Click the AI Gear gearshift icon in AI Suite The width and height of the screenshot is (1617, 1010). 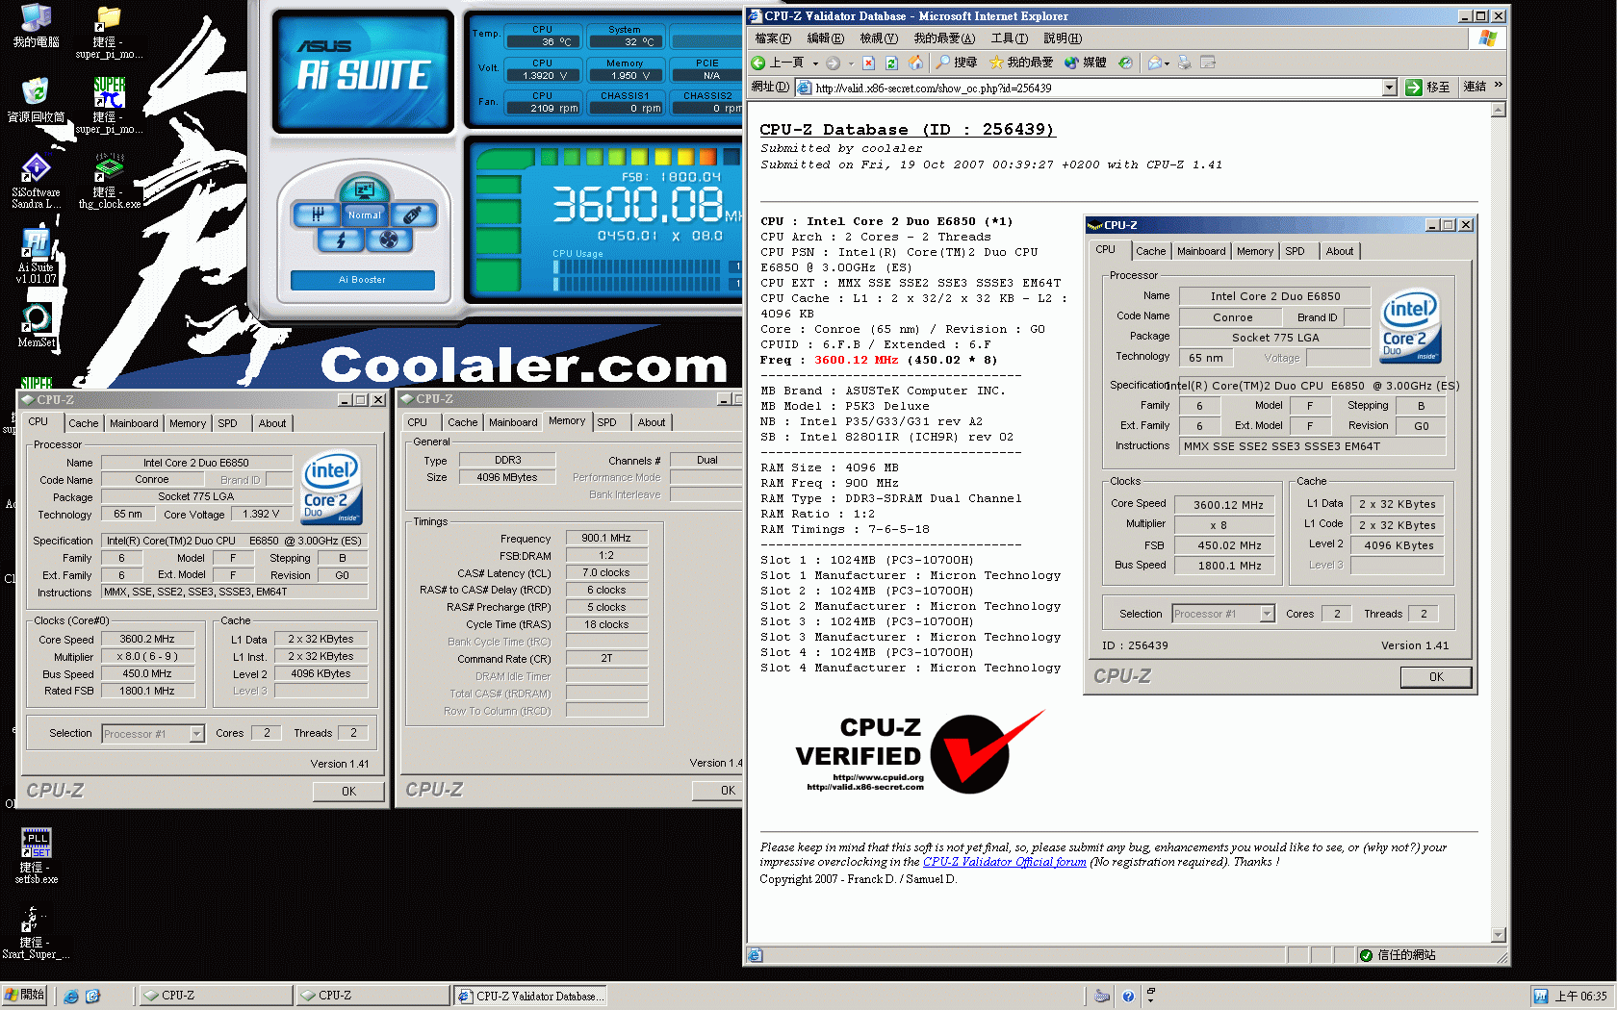click(x=317, y=215)
